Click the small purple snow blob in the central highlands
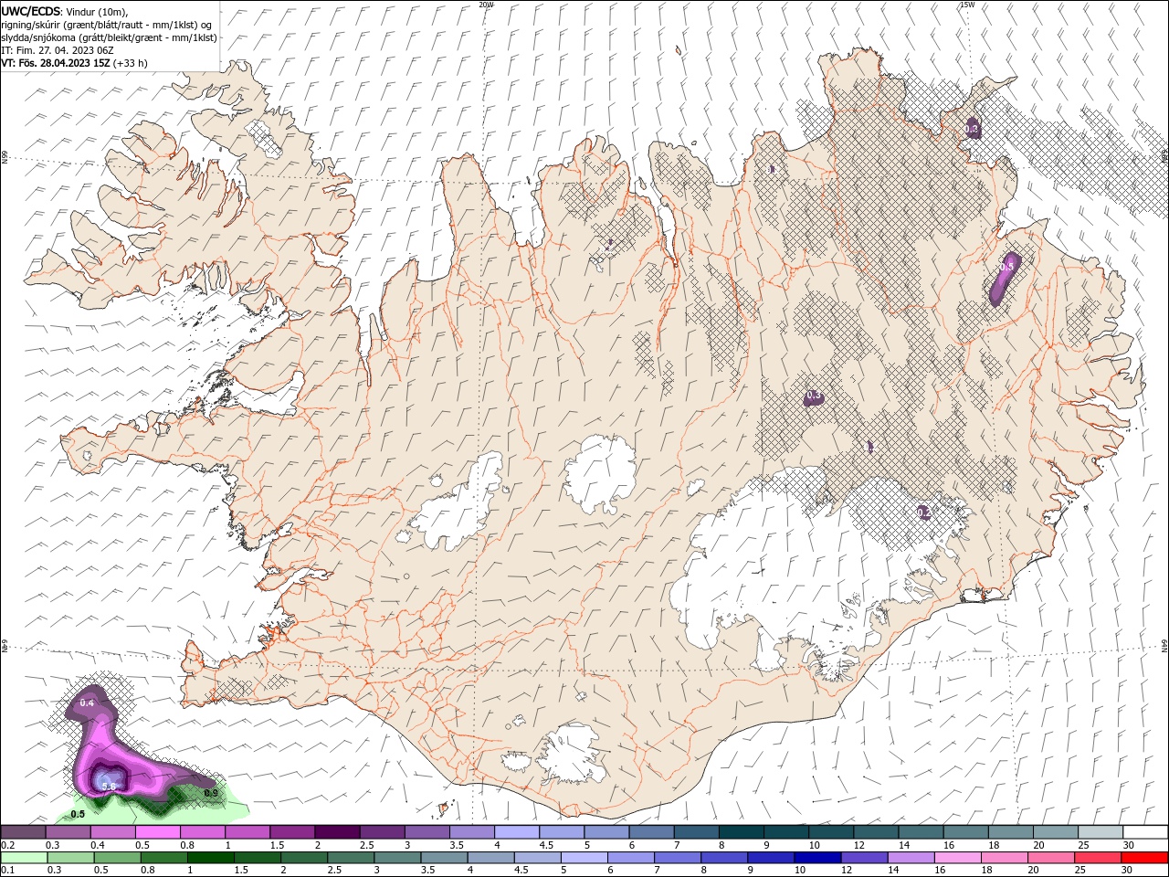This screenshot has width=1169, height=877. coord(813,396)
